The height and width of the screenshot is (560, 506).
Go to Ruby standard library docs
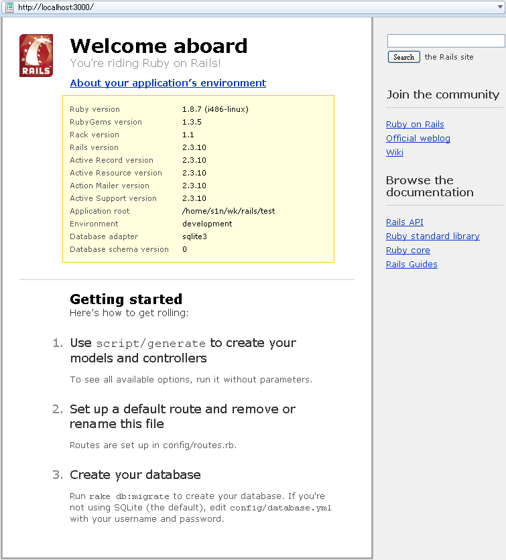[432, 236]
